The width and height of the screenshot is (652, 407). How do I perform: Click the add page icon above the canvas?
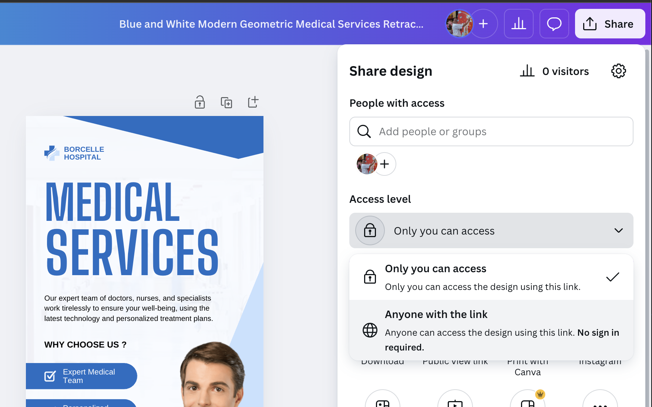(x=253, y=102)
